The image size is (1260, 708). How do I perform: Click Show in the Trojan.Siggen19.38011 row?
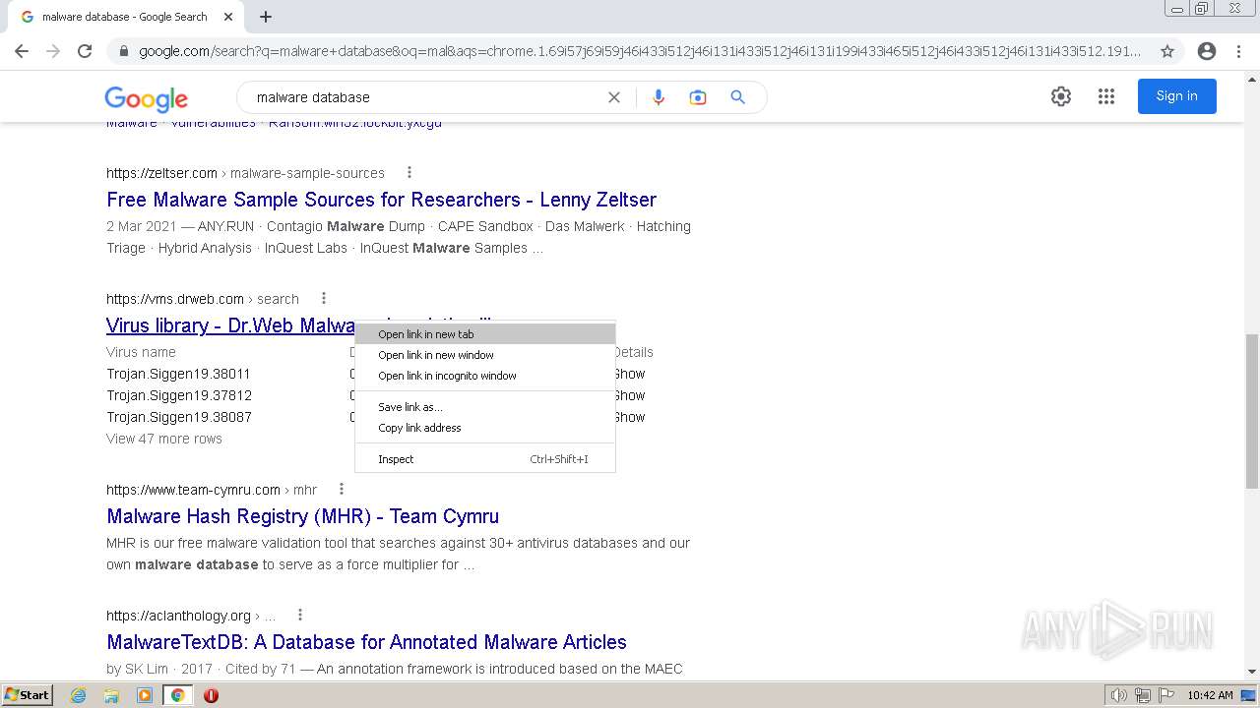coord(629,374)
